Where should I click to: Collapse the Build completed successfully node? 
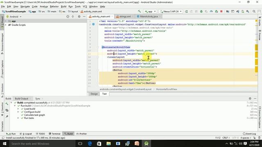pyautogui.click(x=11, y=102)
